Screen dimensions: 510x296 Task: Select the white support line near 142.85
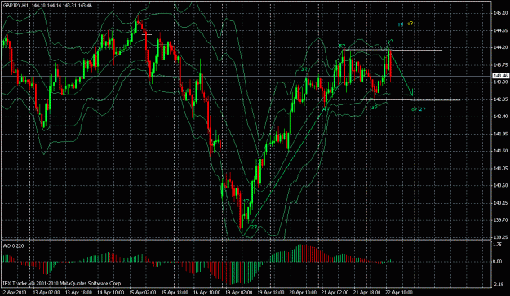pyautogui.click(x=410, y=99)
